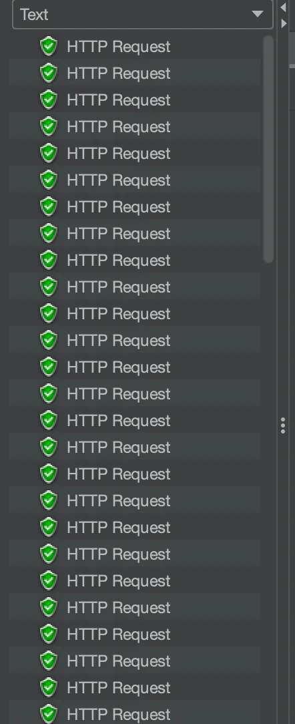This screenshot has width=295, height=724.
Task: Click green shield icon of second HTTP Request
Action: [x=49, y=73]
